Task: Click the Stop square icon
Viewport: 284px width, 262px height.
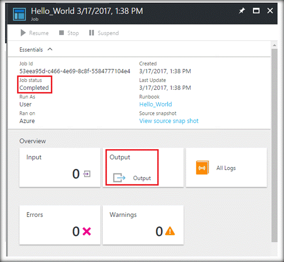Action: (x=61, y=33)
